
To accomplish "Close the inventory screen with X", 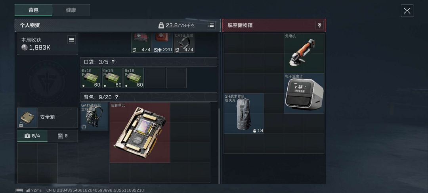I will pos(407,11).
